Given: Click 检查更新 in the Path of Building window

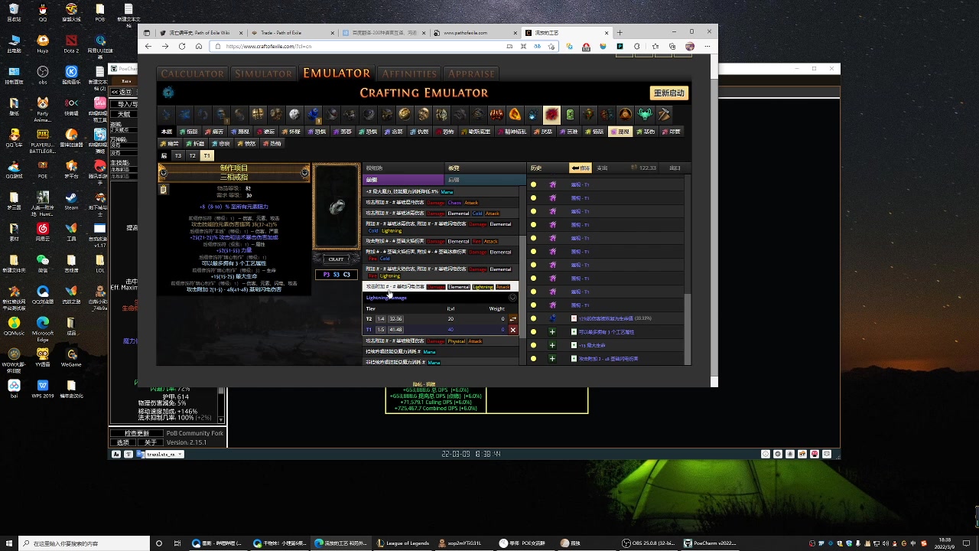Looking at the screenshot, I should point(138,433).
